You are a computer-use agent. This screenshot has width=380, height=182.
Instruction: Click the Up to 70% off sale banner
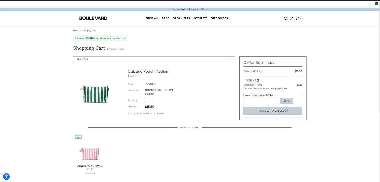click(190, 9)
